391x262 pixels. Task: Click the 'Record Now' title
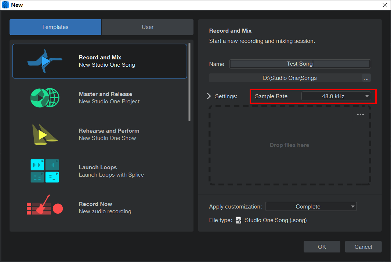(x=95, y=204)
